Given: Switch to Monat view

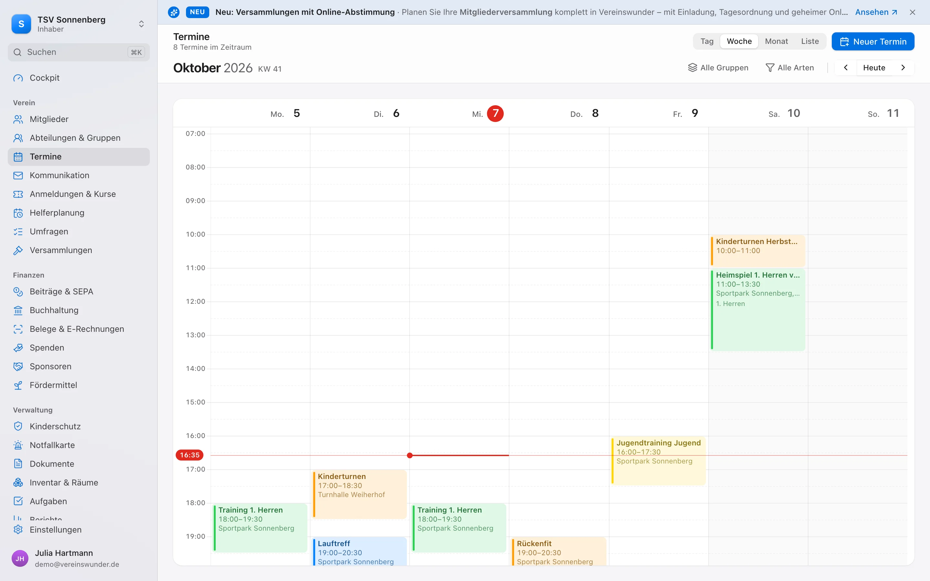Looking at the screenshot, I should pyautogui.click(x=776, y=42).
